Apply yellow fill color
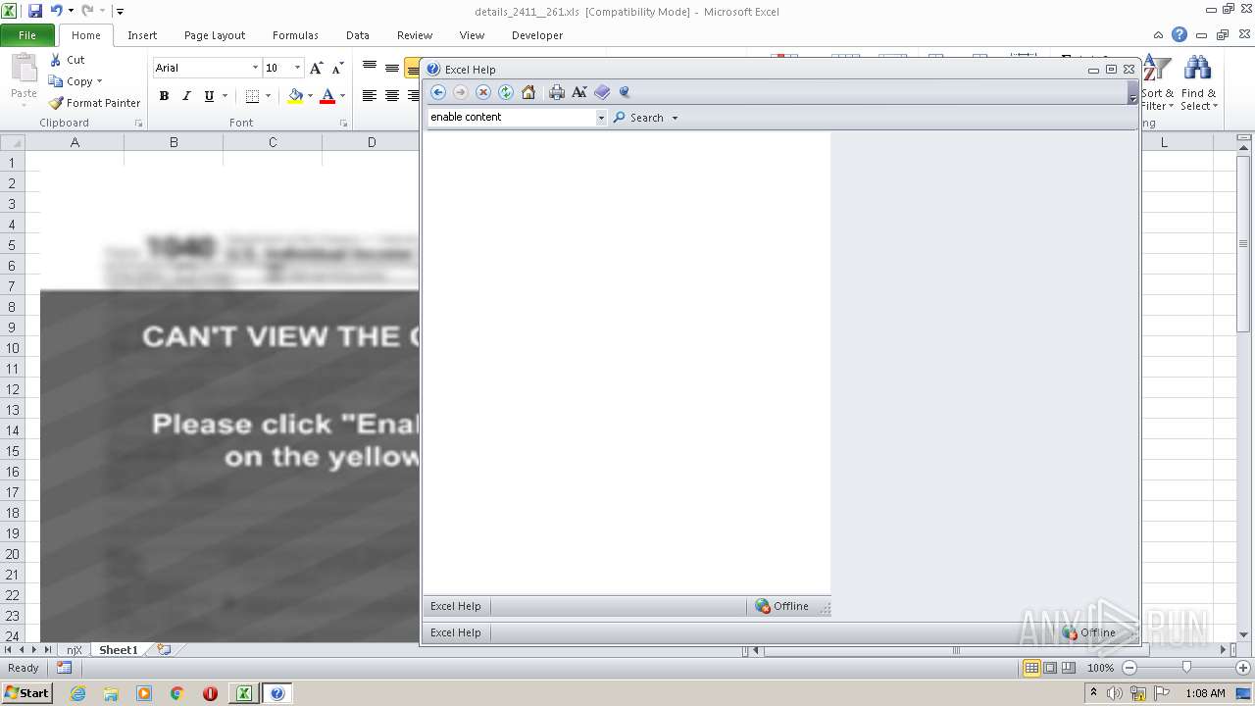1255x706 pixels. tap(295, 96)
